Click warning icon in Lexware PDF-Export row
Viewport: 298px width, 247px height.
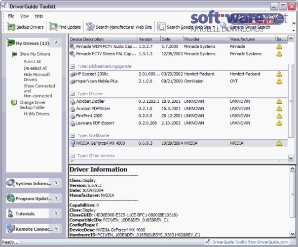click(279, 123)
